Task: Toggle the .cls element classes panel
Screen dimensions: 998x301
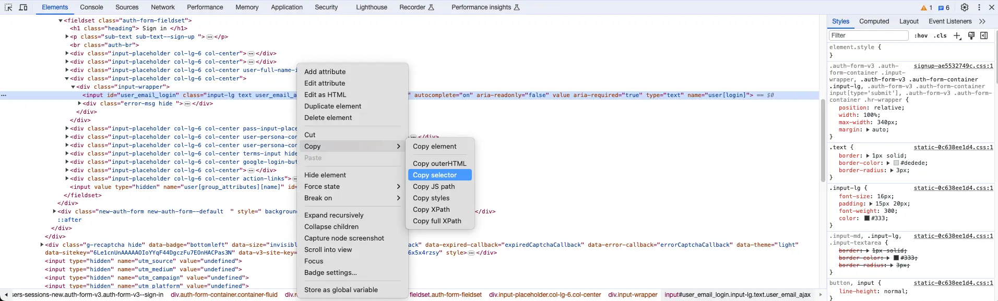Action: 940,35
